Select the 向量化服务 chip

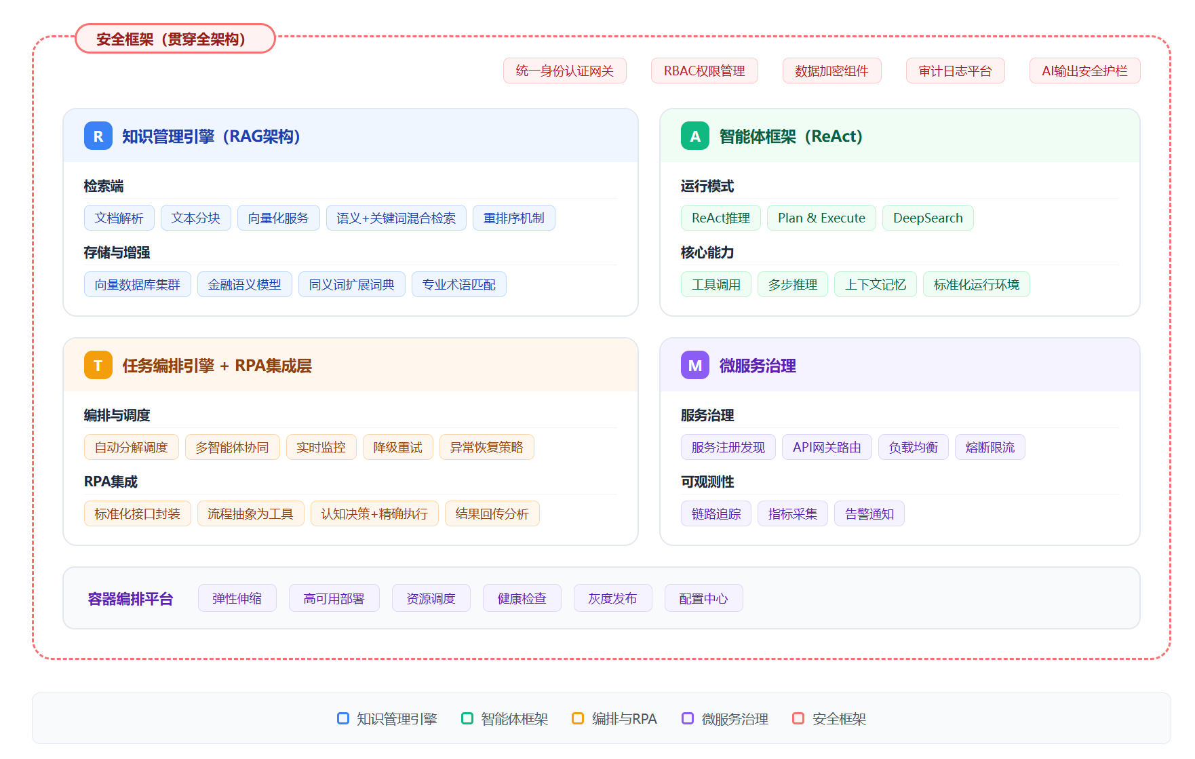(x=279, y=218)
